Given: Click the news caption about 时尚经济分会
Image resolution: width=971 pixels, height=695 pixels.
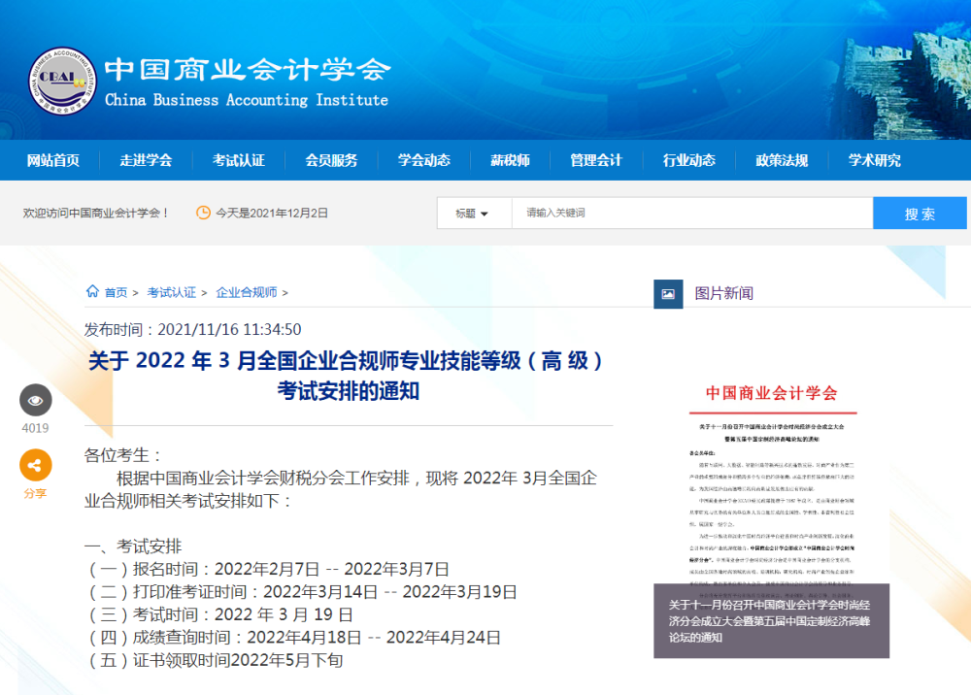Looking at the screenshot, I should pos(770,620).
